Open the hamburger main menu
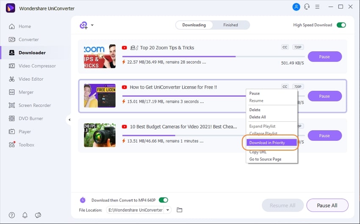This screenshot has height=224, width=360. point(317,7)
